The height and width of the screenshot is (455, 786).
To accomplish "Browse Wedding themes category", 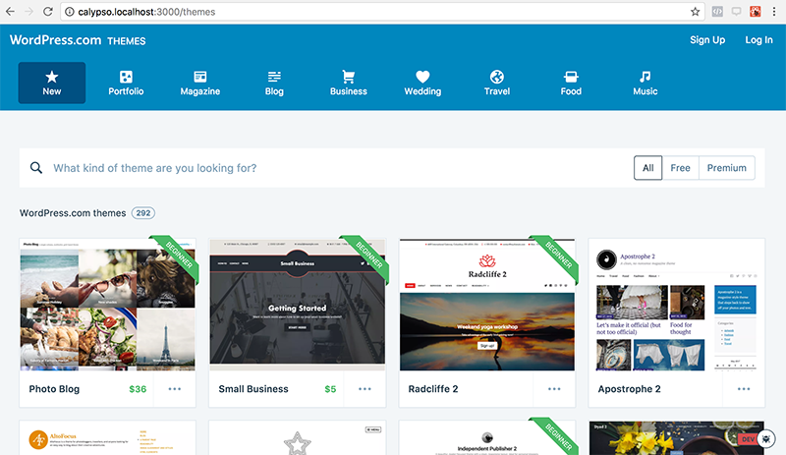I will 422,83.
